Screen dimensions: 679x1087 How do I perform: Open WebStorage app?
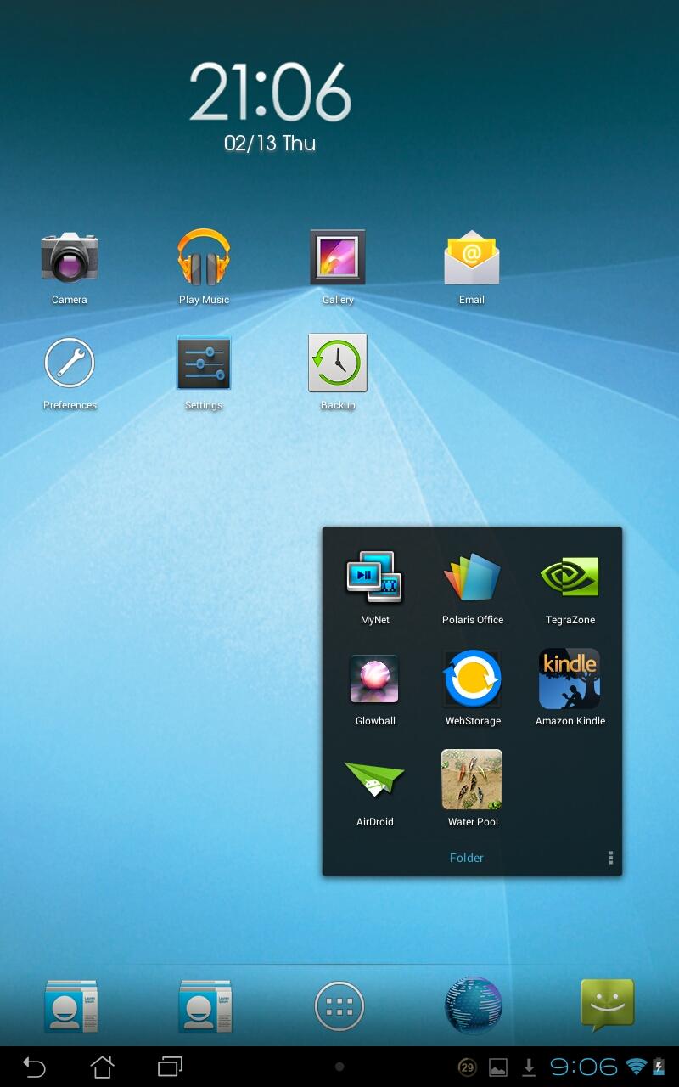coord(473,679)
